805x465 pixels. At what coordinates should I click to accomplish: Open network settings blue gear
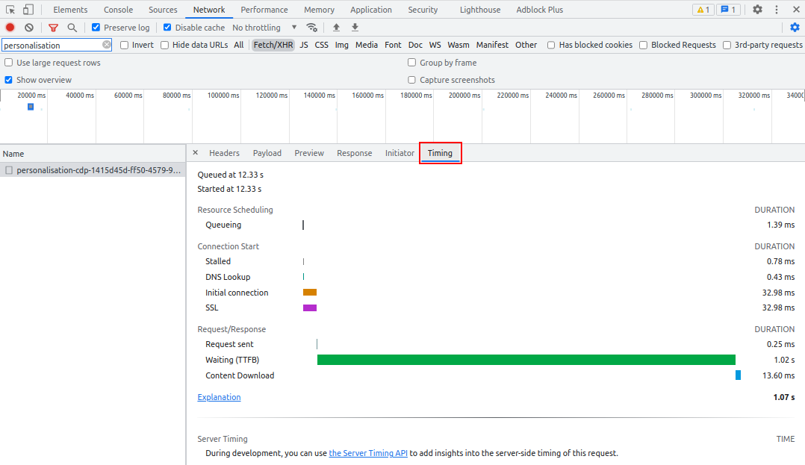pos(795,27)
